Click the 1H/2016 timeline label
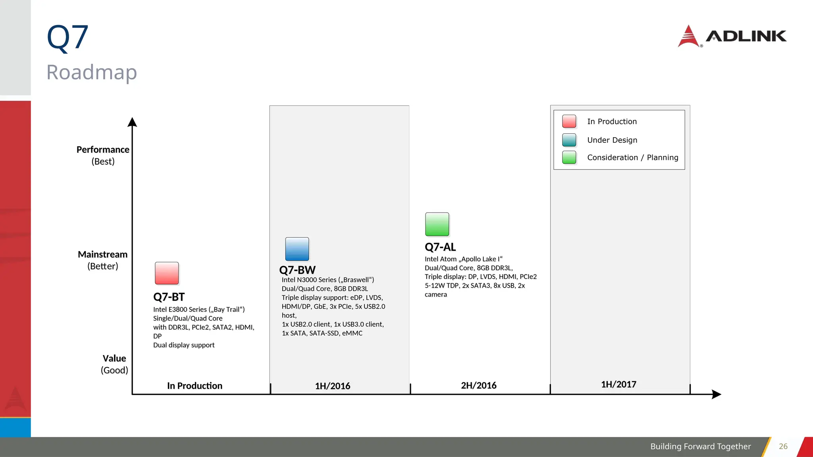This screenshot has height=457, width=813. pyautogui.click(x=333, y=386)
